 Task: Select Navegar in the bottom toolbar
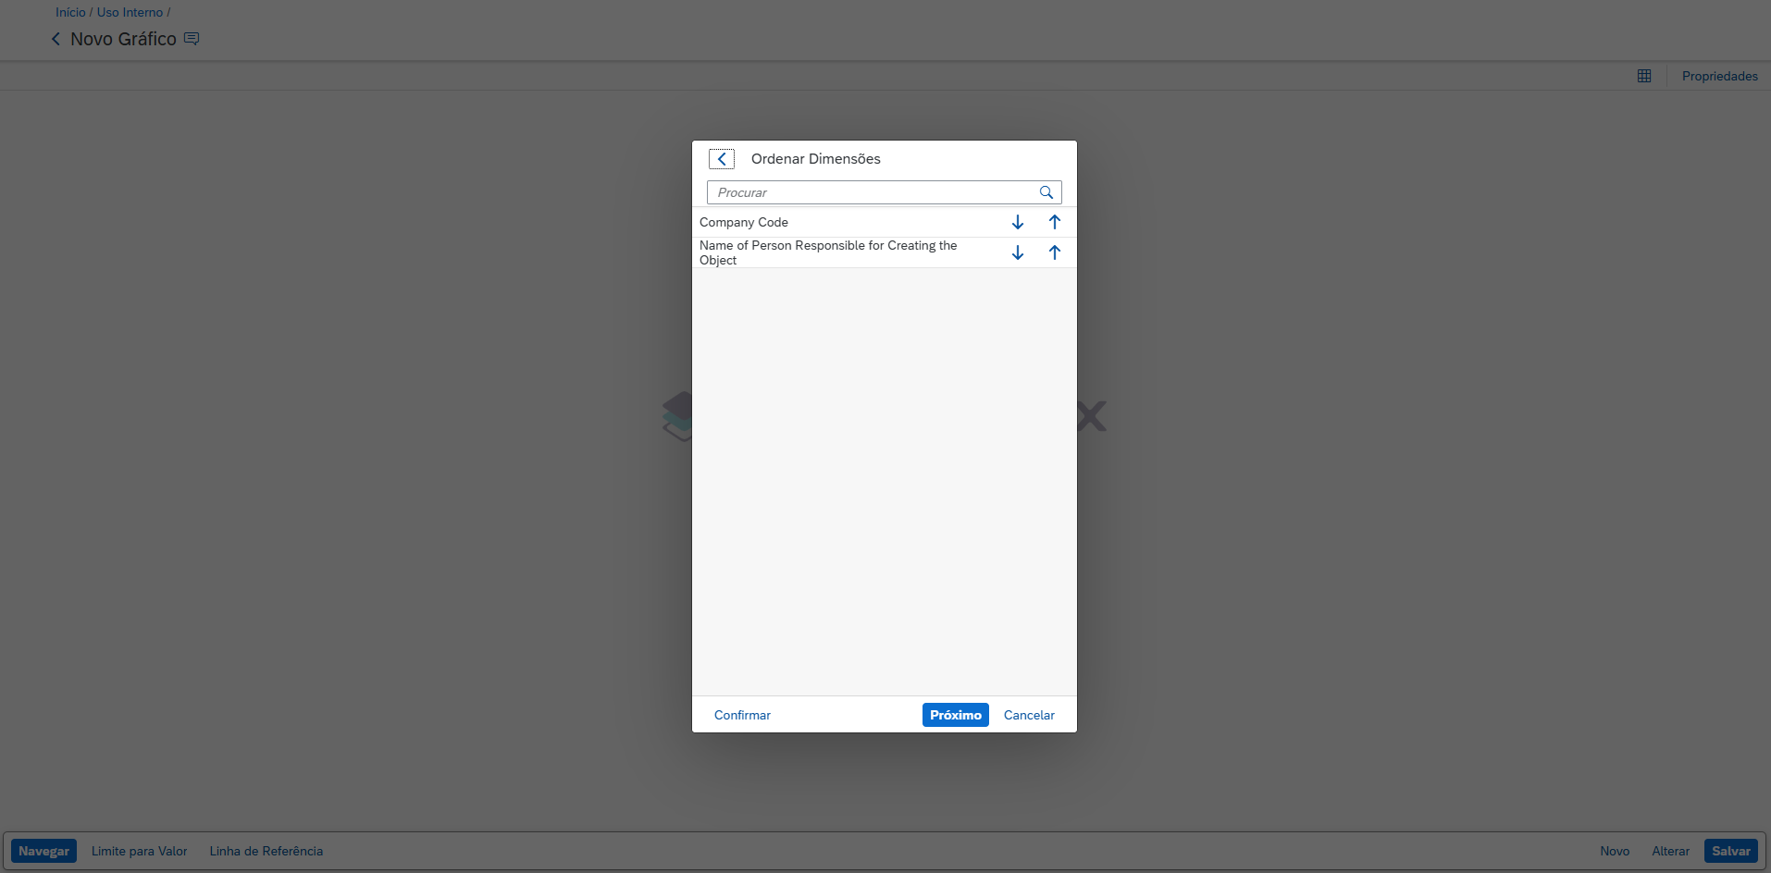43,851
